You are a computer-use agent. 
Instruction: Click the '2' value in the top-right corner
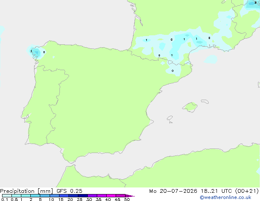pyautogui.click(x=255, y=2)
